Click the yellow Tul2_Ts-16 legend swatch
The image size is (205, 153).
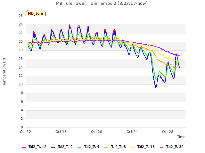tap(133, 147)
